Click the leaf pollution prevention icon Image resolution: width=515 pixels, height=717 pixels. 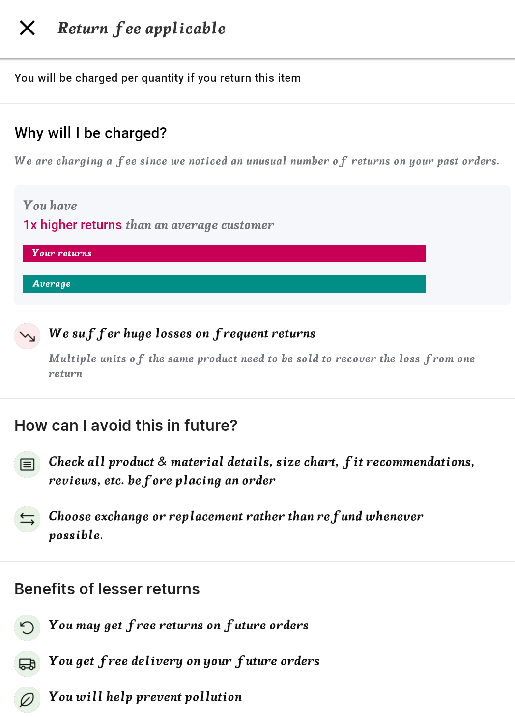pyautogui.click(x=27, y=699)
